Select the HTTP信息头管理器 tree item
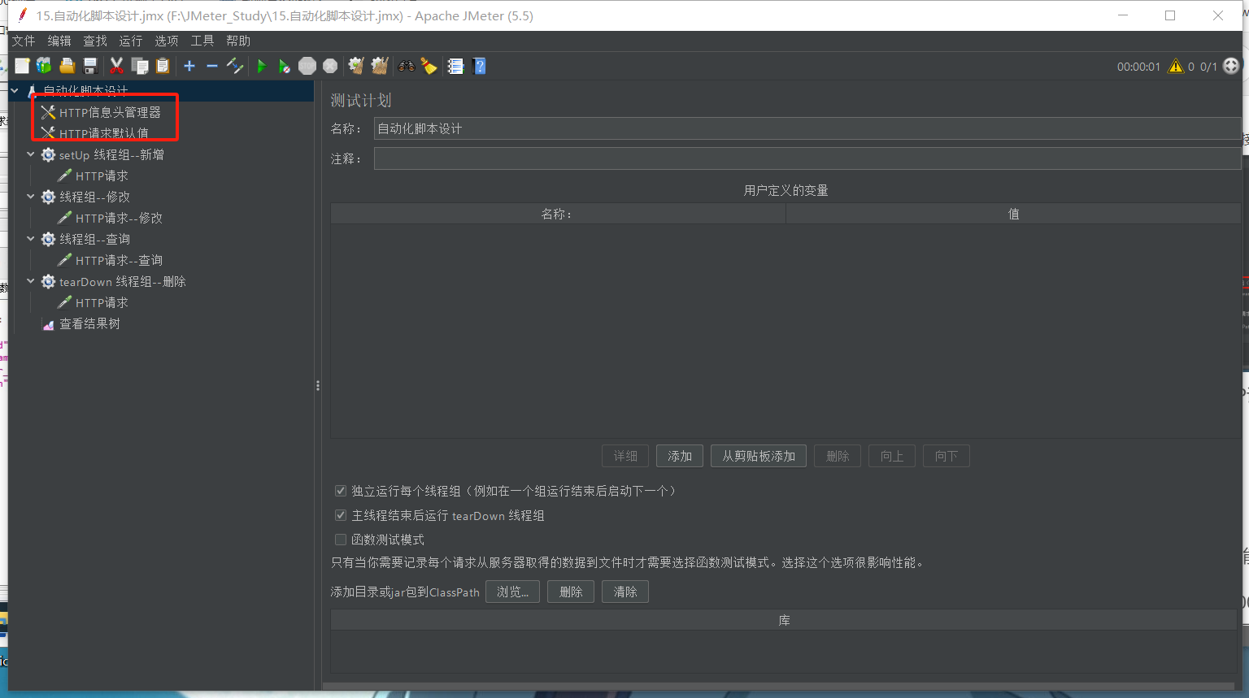This screenshot has height=698, width=1249. (101, 112)
